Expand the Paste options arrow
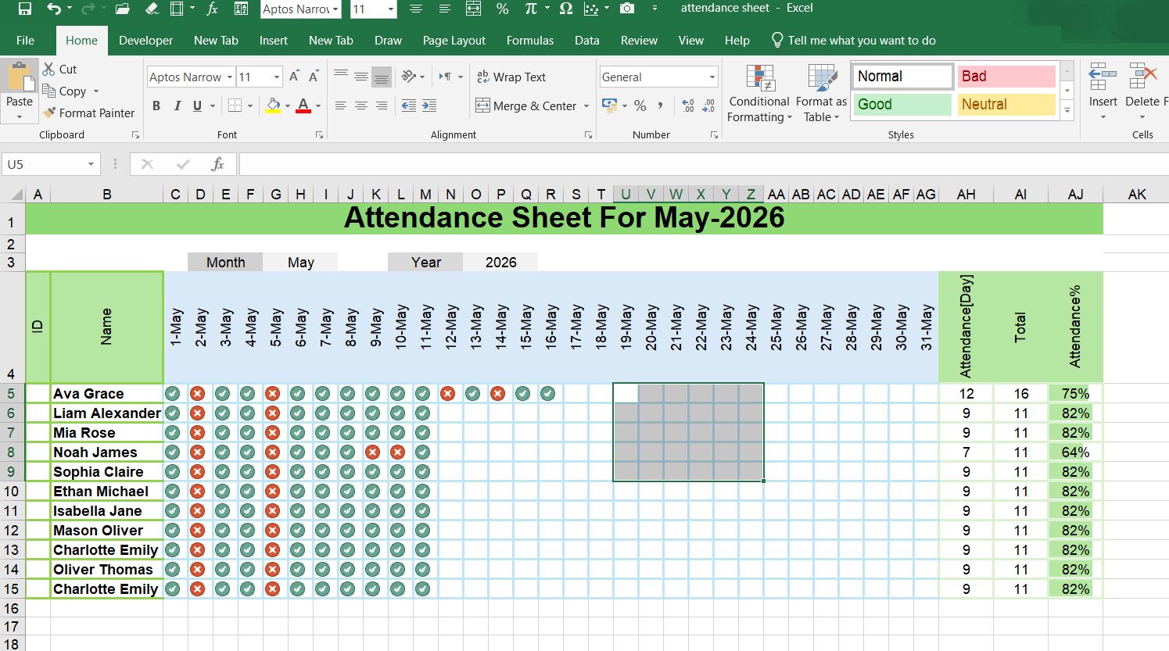Image resolution: width=1169 pixels, height=651 pixels. 20,117
